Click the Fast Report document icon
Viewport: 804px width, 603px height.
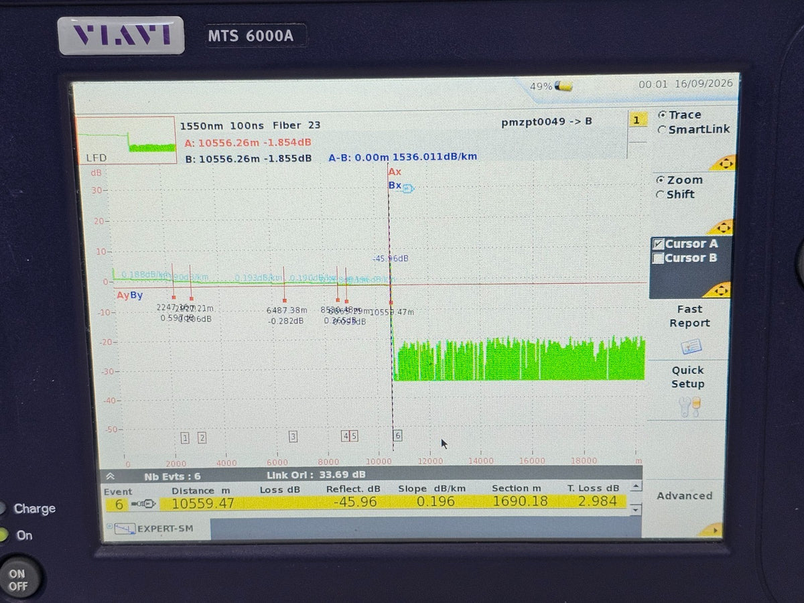tap(691, 346)
